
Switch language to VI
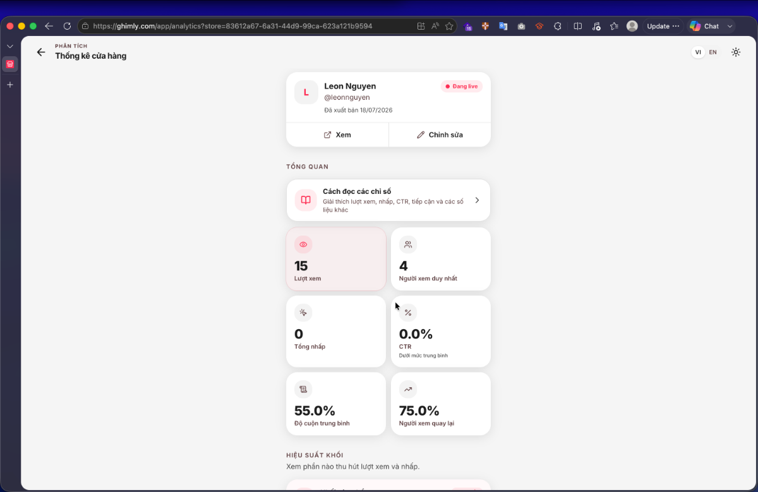[x=698, y=52]
